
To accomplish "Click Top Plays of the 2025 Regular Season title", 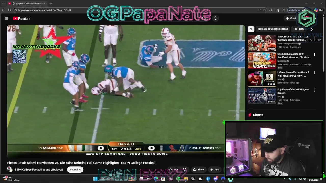I will (x=293, y=91).
